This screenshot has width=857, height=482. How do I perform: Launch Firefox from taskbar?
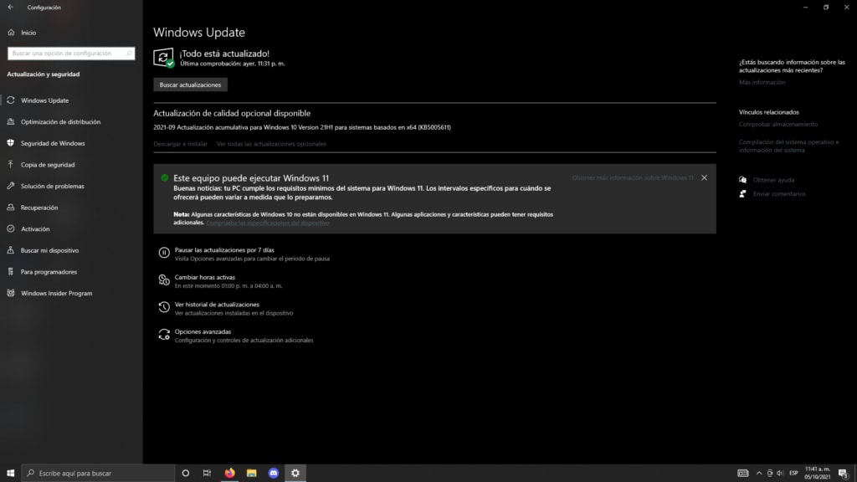click(x=229, y=474)
